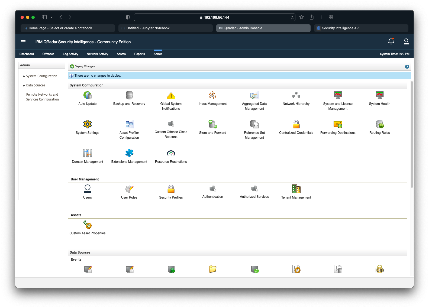Image resolution: width=429 pixels, height=308 pixels.
Task: Switch to Untitled Jupyter Notebook browser tab
Action: 166,28
